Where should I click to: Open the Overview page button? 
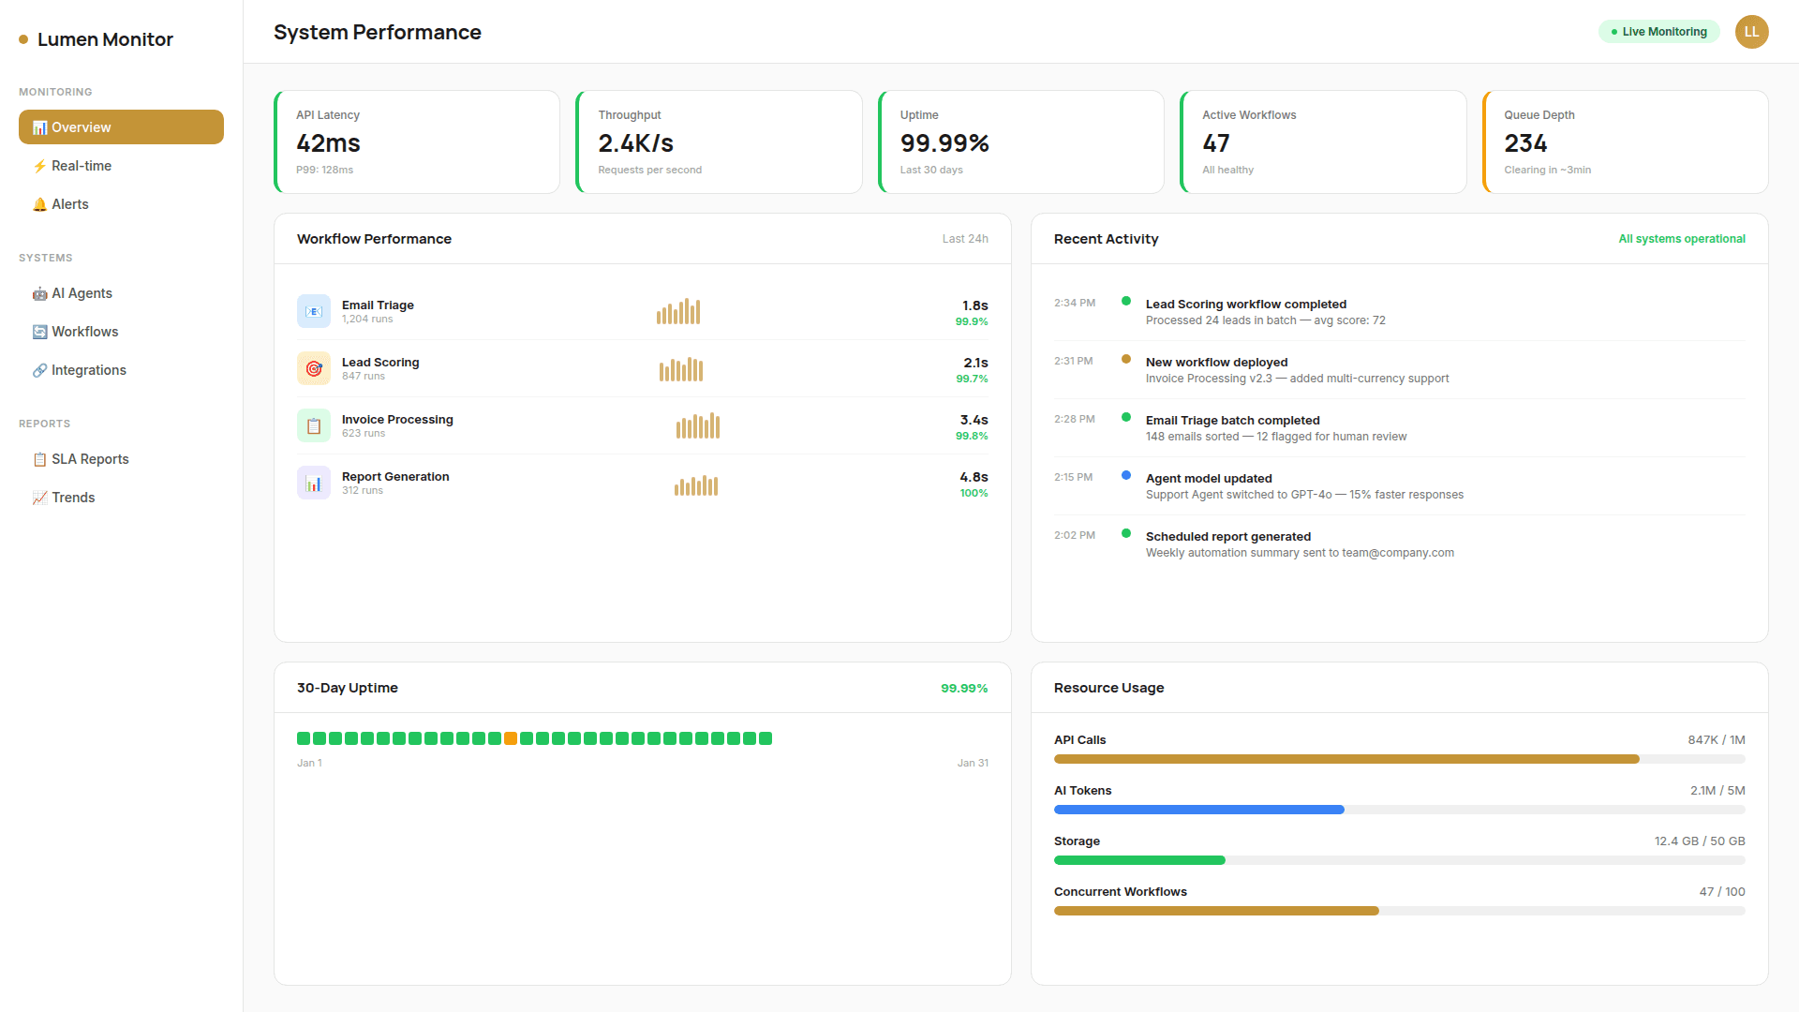pyautogui.click(x=120, y=126)
